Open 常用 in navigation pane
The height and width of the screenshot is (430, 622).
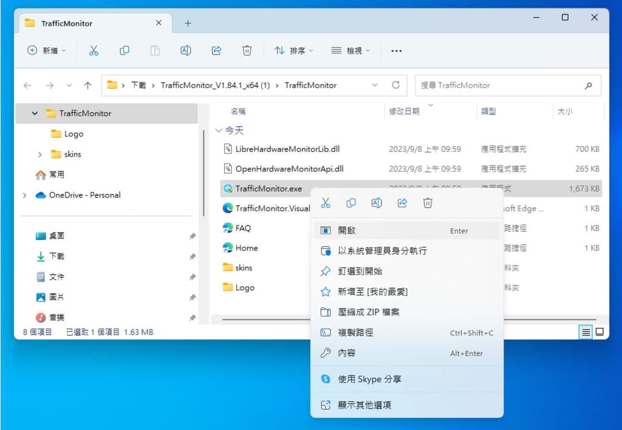(50, 175)
